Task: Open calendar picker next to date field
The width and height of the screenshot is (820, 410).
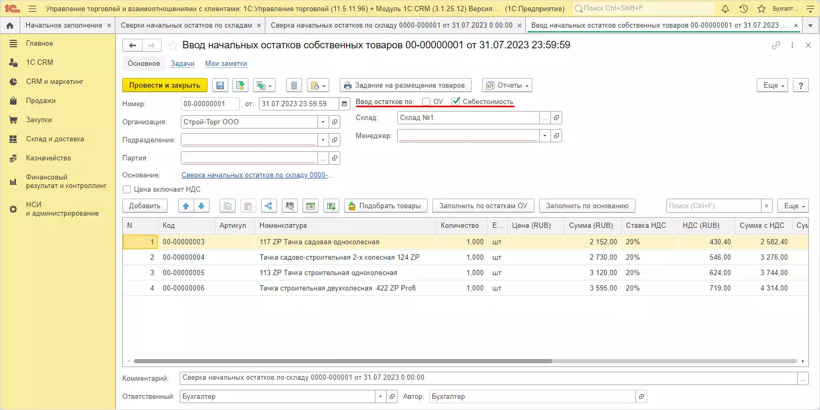Action: point(345,104)
